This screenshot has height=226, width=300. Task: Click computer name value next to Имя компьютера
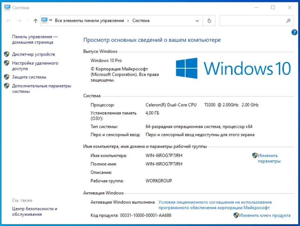(x=164, y=155)
